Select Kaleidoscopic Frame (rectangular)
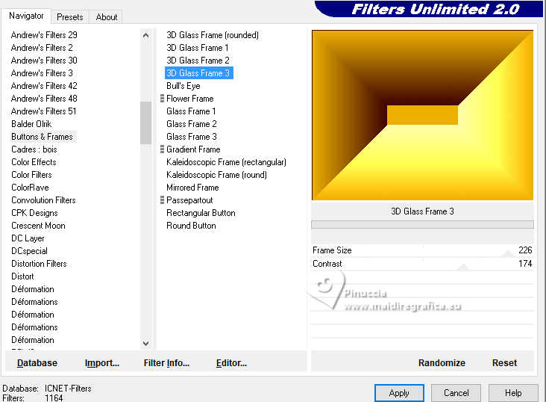This screenshot has width=546, height=402. click(226, 162)
